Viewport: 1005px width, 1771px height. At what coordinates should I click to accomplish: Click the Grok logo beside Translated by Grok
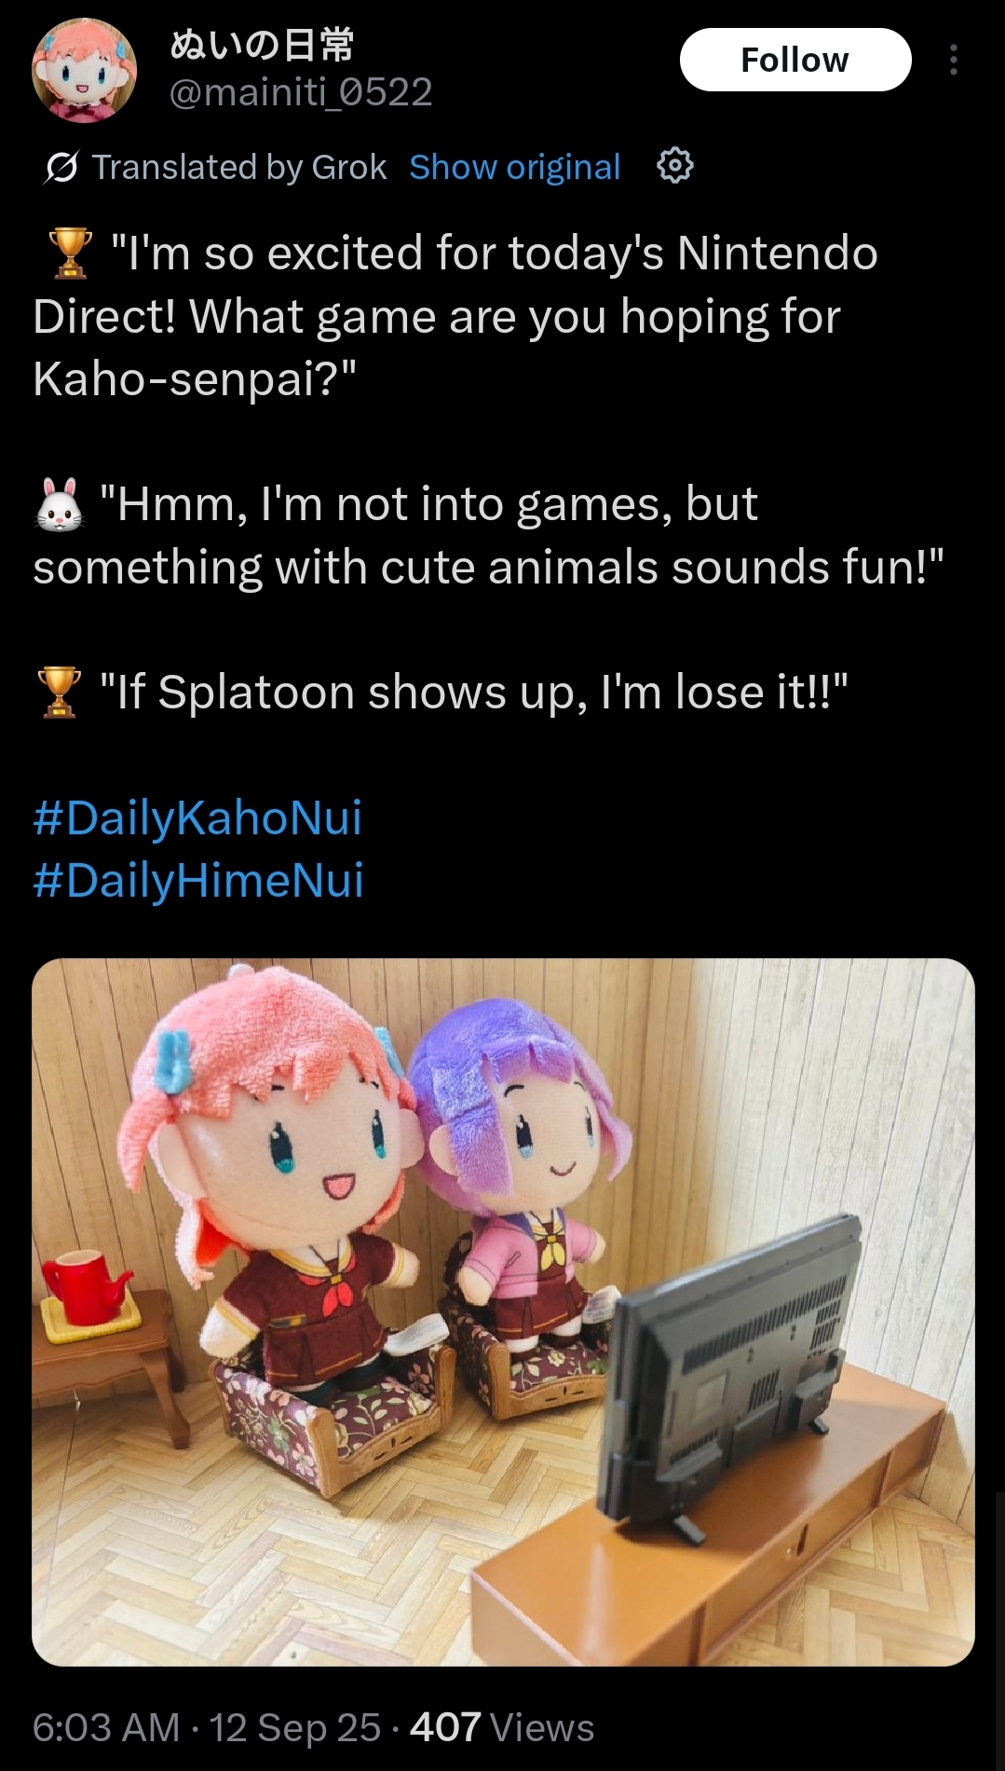tap(61, 167)
